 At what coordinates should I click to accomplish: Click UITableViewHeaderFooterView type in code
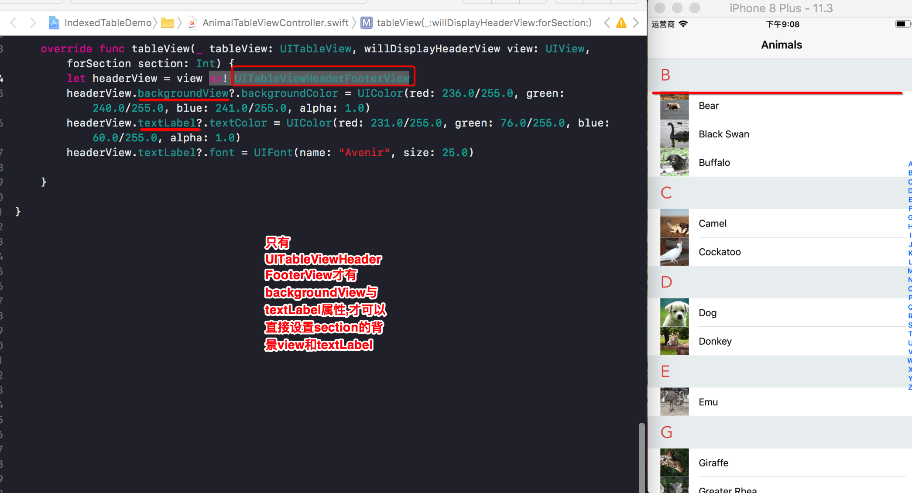322,79
